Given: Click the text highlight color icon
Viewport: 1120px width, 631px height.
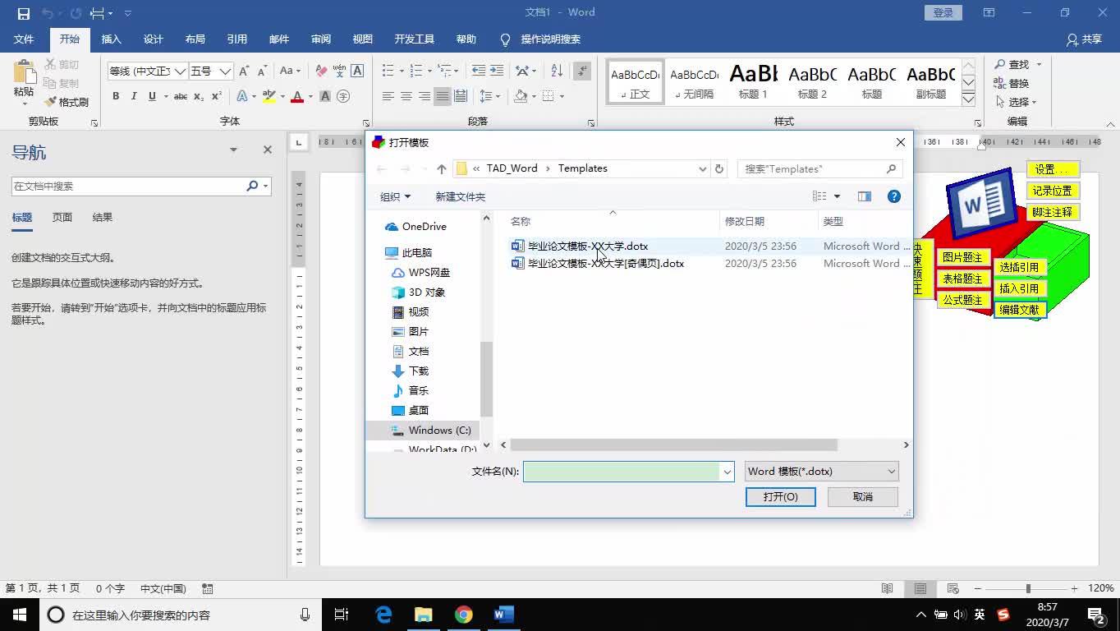Looking at the screenshot, I should [269, 96].
